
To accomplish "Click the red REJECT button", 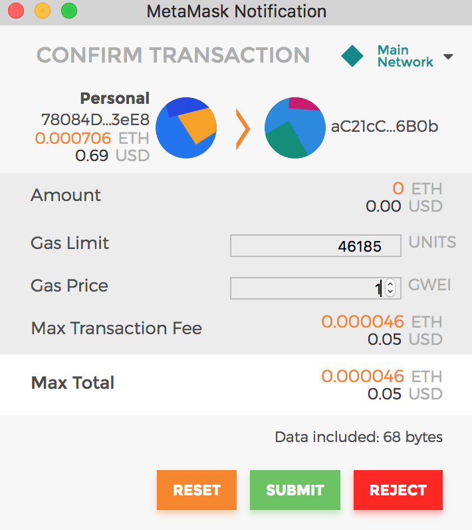I will 398,490.
